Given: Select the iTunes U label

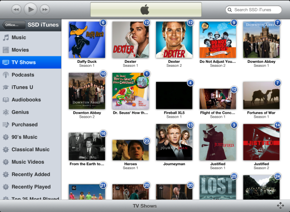Looking at the screenshot, I should point(22,87).
